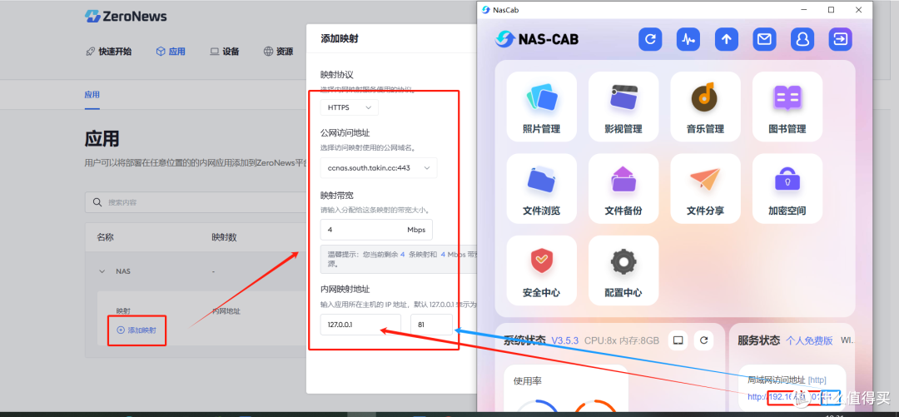
Task: Click the logout icon in NAS-CAB header
Action: pos(841,39)
